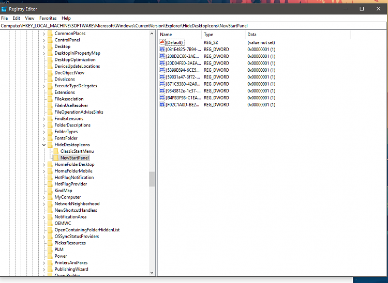Click the tree pane scroll up arrow

click(152, 34)
